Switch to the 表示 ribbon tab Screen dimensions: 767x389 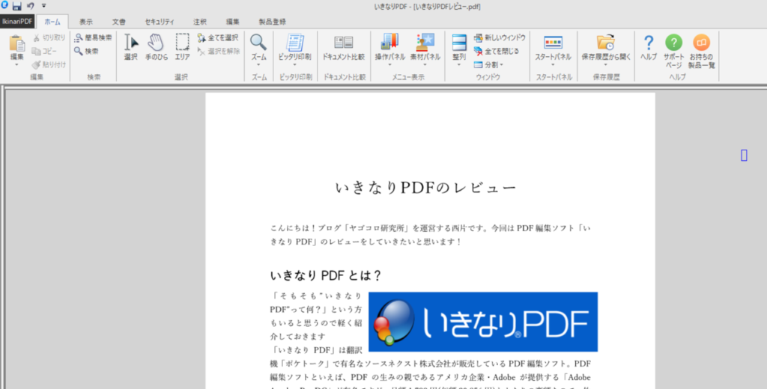86,22
